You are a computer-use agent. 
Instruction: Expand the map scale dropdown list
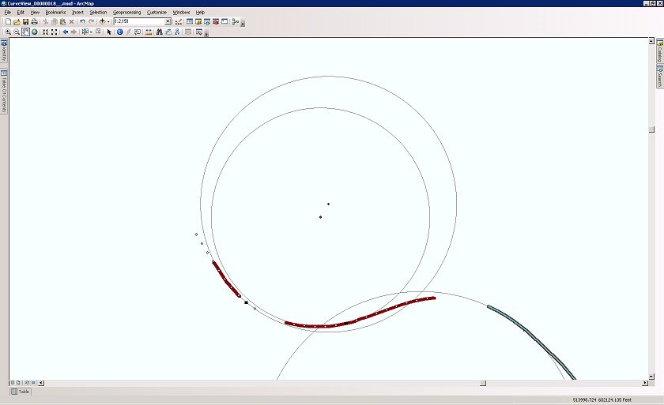[x=168, y=21]
